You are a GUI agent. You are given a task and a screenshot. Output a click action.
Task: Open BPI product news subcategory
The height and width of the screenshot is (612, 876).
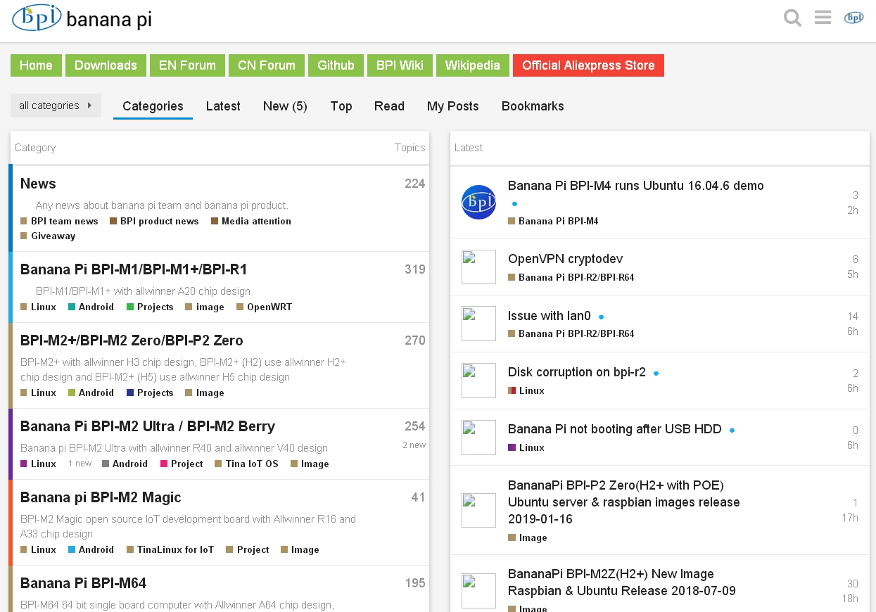[x=154, y=221]
